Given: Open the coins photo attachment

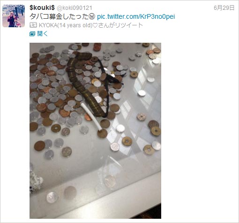Looking at the screenshot, I should click(95, 131).
